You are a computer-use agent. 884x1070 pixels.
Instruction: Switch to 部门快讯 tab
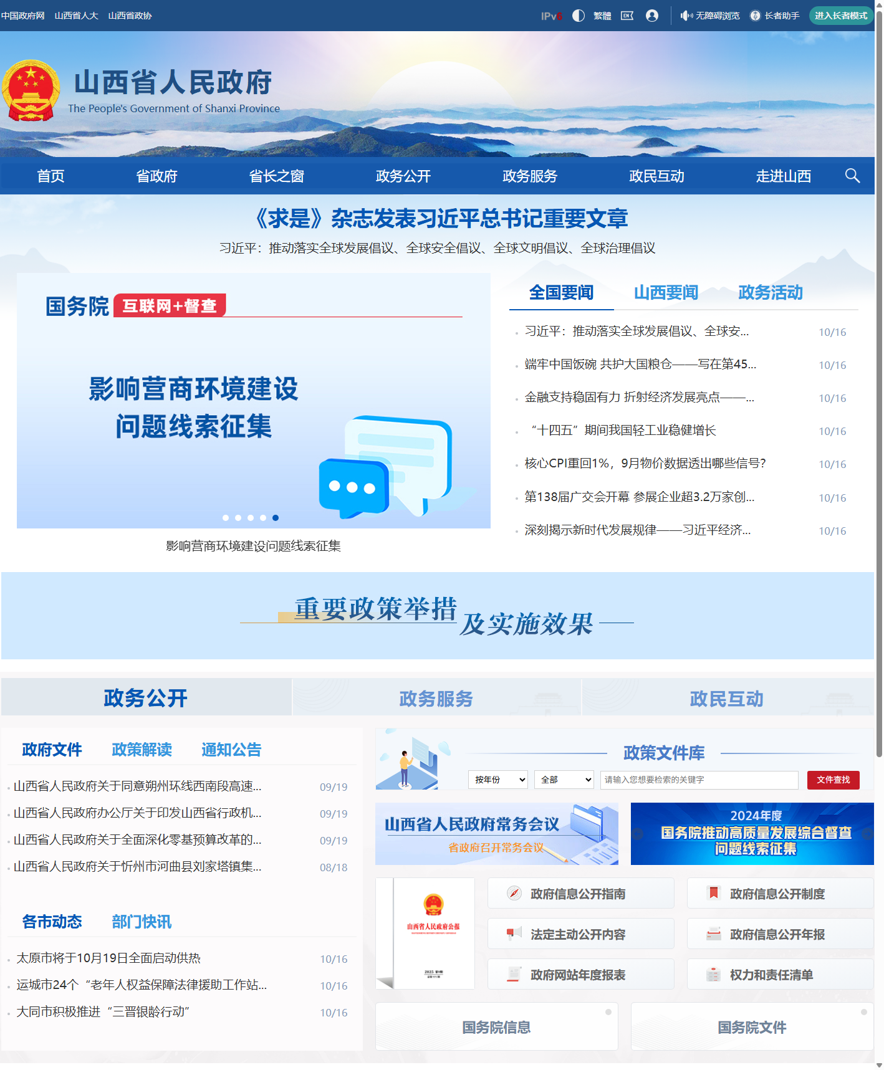142,922
